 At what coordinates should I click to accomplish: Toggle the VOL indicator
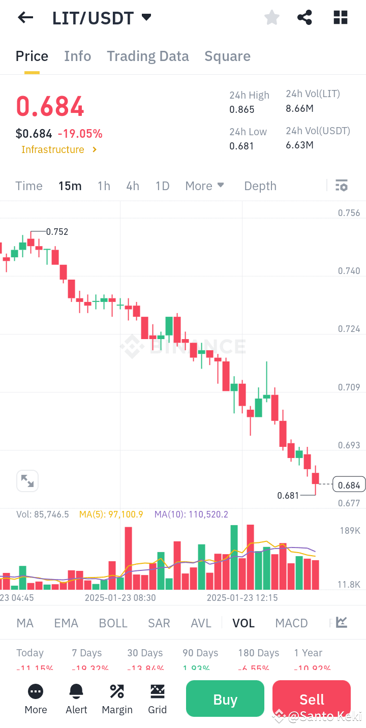[243, 622]
